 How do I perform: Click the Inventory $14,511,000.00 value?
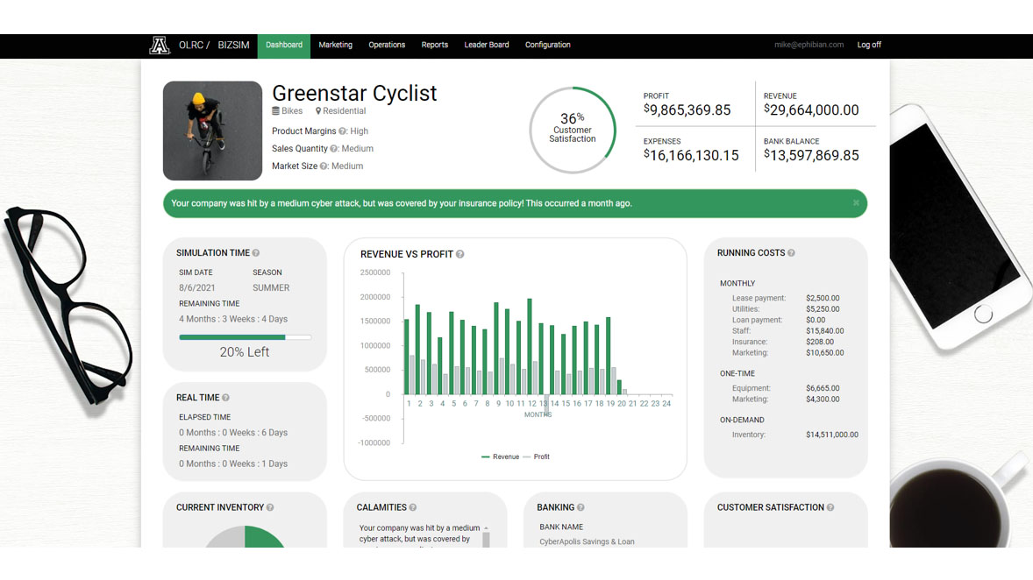click(x=832, y=435)
